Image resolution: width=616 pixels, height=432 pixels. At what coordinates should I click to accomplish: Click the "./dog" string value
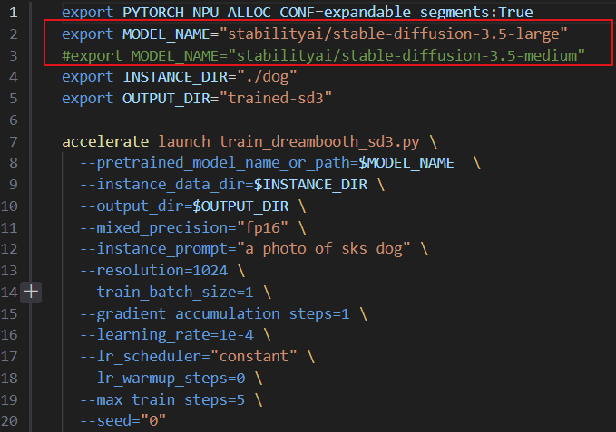point(267,77)
